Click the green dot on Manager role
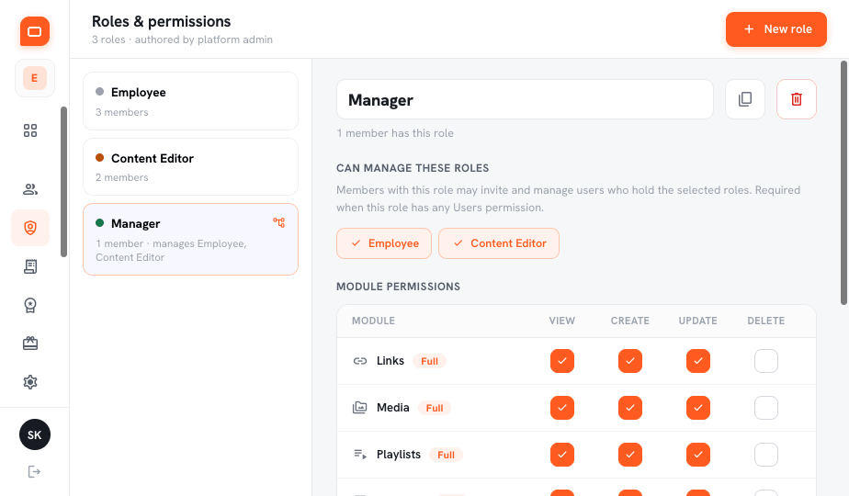Screen dimensions: 849x496 99,222
